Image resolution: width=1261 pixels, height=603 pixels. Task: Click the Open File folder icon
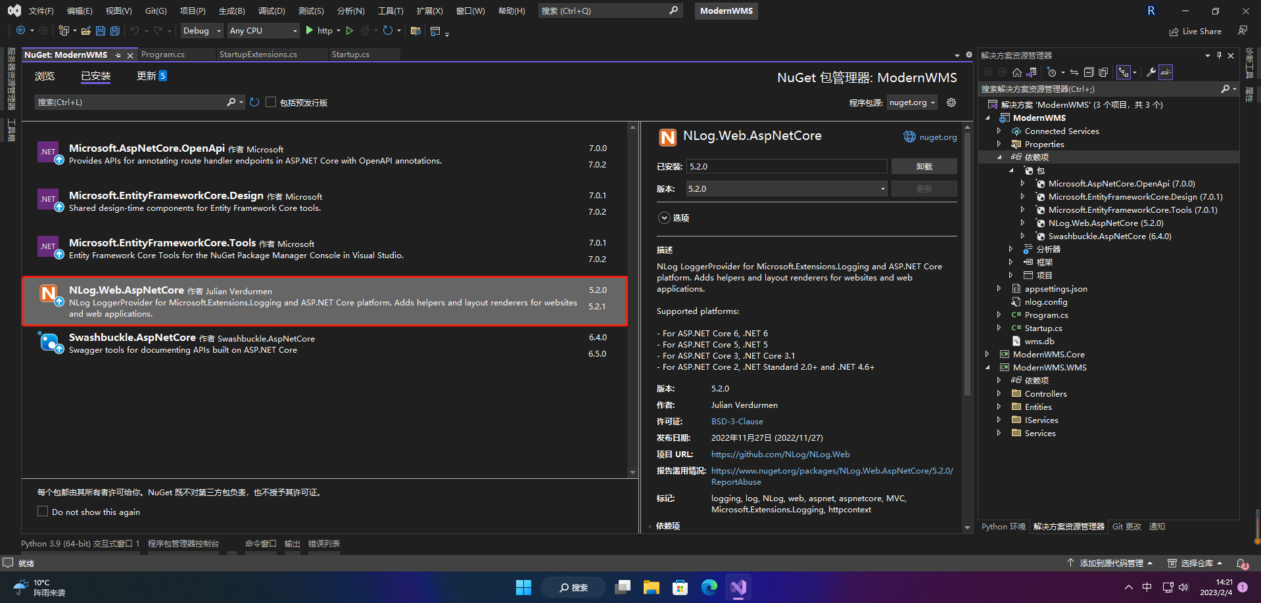86,31
